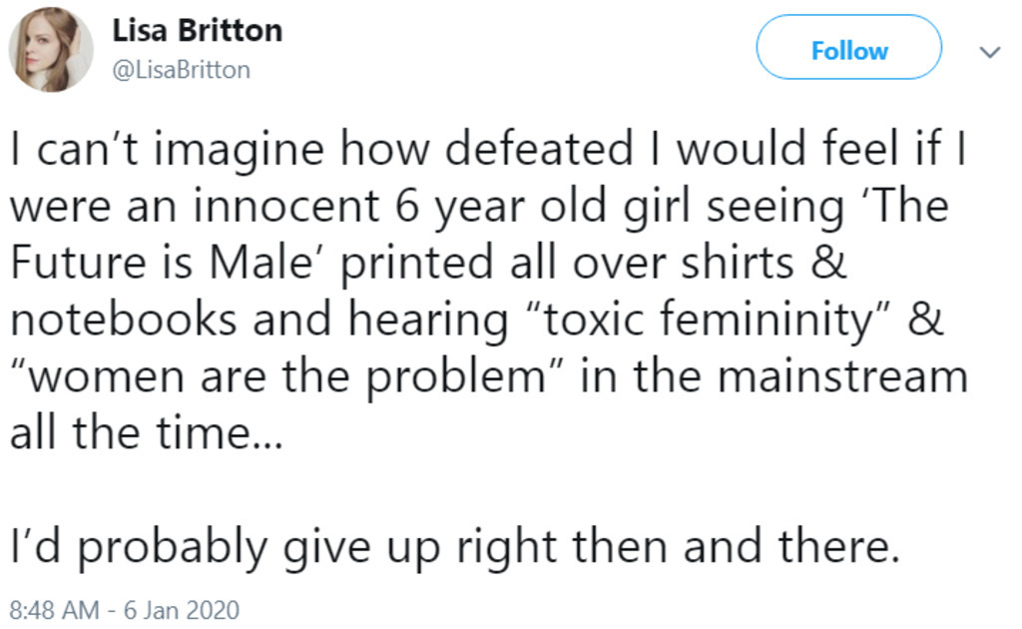This screenshot has height=629, width=1022.
Task: Open the tweet options chevron menu
Action: [x=991, y=52]
